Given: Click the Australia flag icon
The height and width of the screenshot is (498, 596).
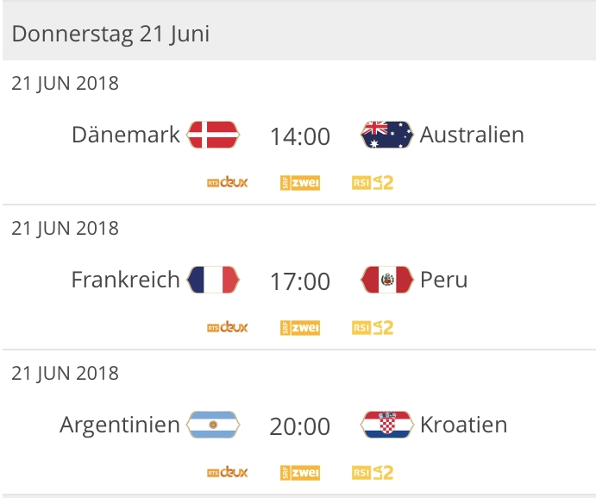Looking at the screenshot, I should (387, 135).
